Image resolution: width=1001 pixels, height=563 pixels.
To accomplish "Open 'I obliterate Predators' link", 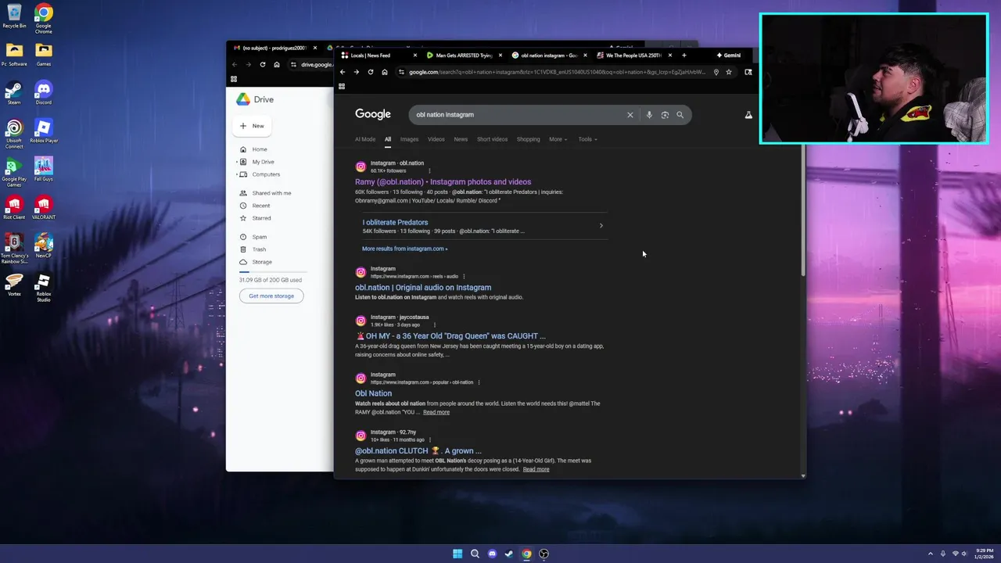I will tap(395, 222).
